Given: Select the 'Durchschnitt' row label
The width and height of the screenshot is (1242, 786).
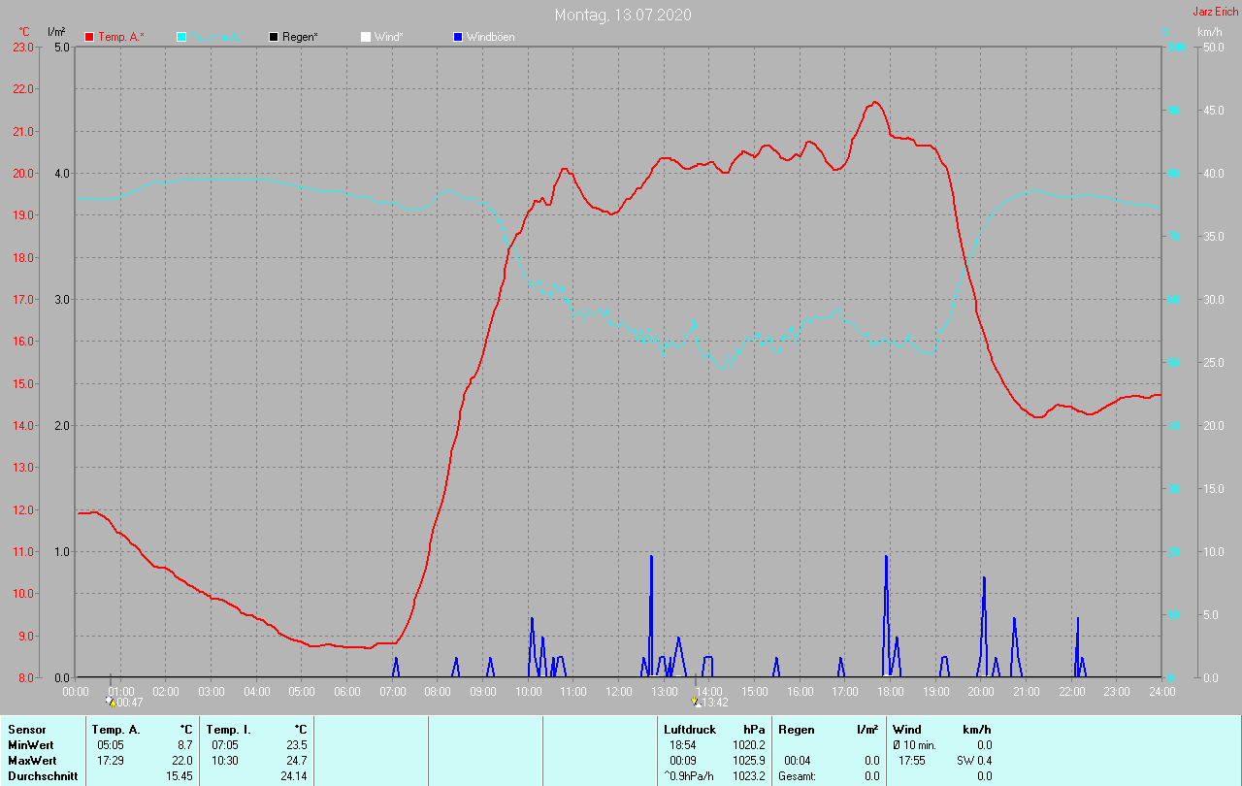Looking at the screenshot, I should (x=42, y=776).
